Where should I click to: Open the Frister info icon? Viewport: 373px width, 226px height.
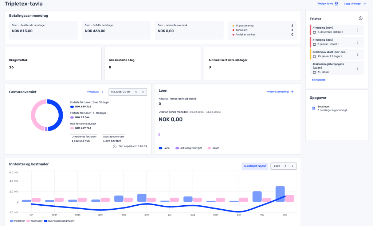(361, 18)
